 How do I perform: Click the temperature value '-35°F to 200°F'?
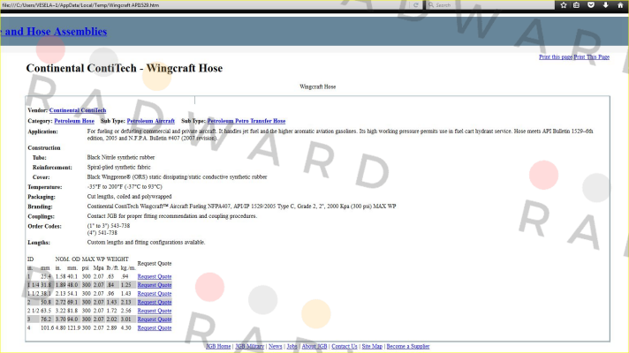pyautogui.click(x=106, y=187)
